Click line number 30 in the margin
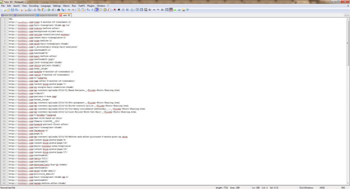The image size is (350, 189). click(x=4, y=109)
